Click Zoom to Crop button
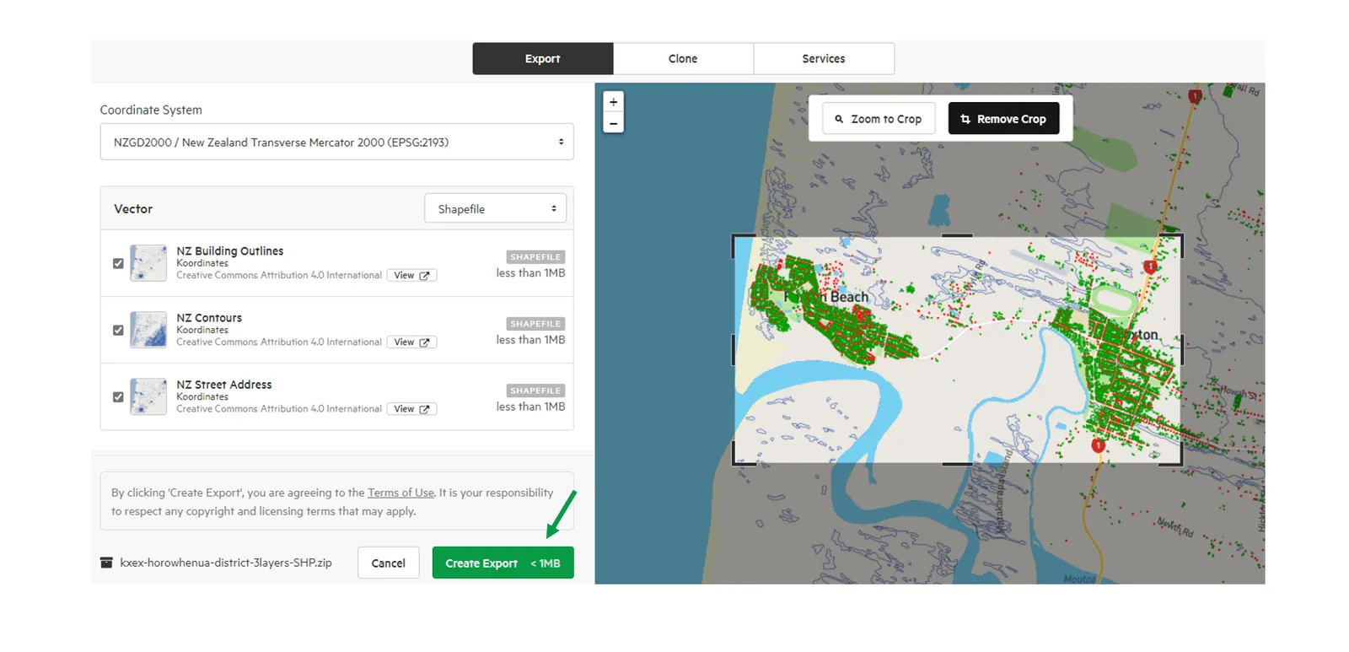 (x=879, y=119)
